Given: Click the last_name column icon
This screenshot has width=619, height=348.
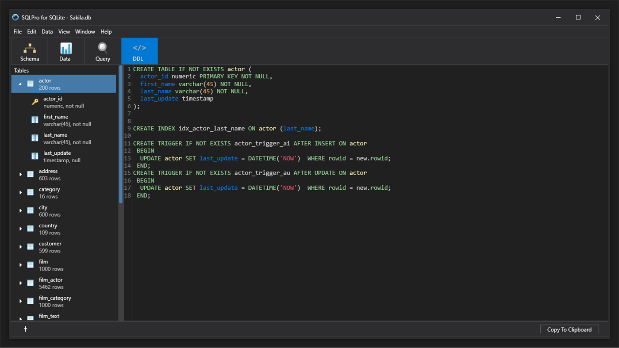Looking at the screenshot, I should coord(35,138).
